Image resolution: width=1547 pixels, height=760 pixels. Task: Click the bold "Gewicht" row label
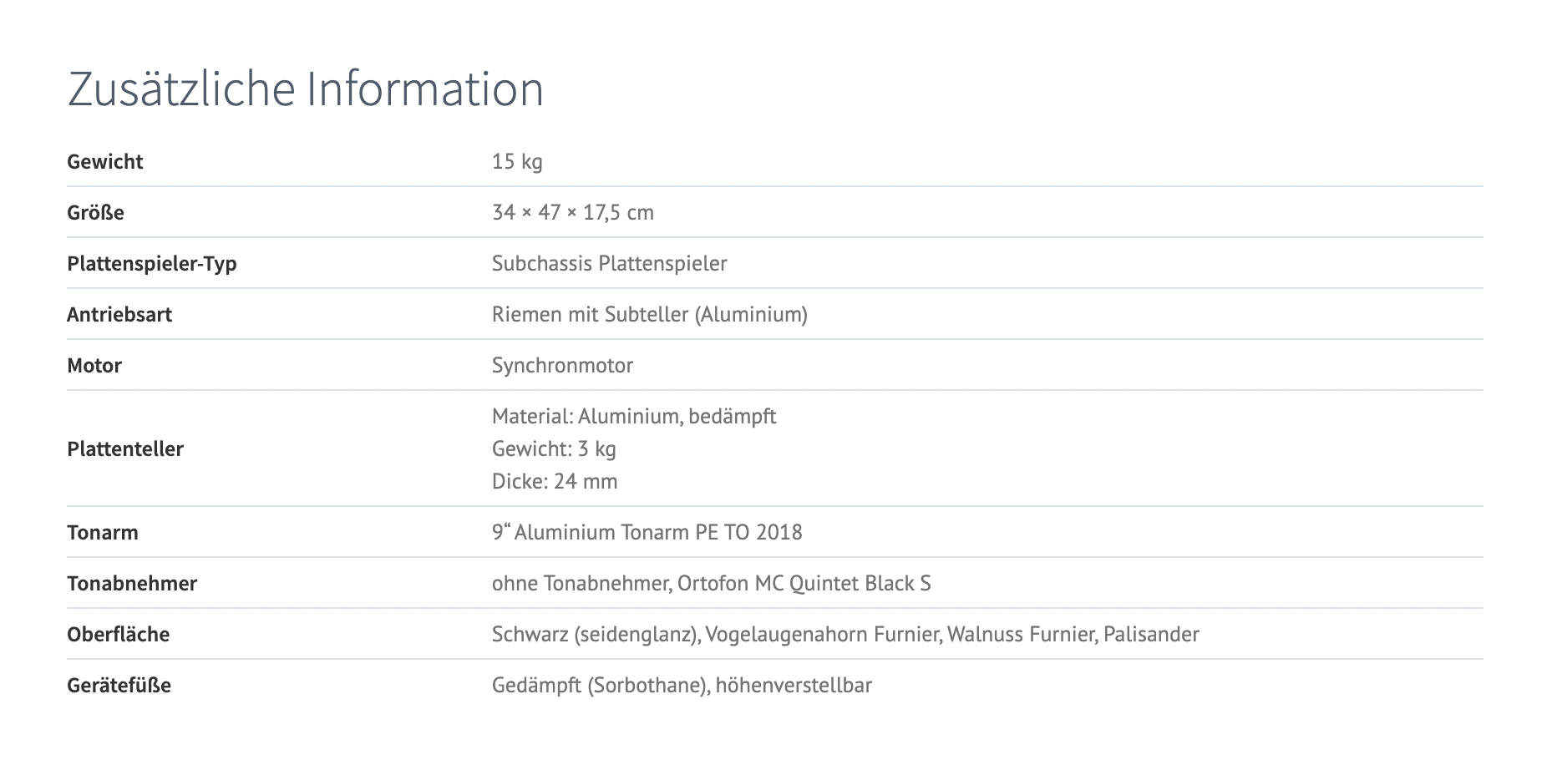105,161
